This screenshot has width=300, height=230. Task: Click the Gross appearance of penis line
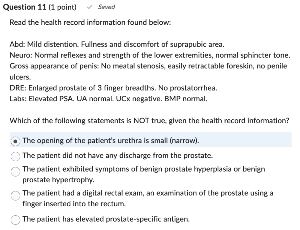click(148, 66)
